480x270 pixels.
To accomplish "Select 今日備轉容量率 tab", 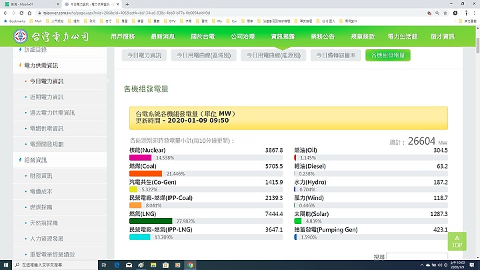I will pos(336,55).
